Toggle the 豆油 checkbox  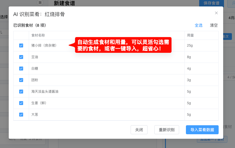21,57
